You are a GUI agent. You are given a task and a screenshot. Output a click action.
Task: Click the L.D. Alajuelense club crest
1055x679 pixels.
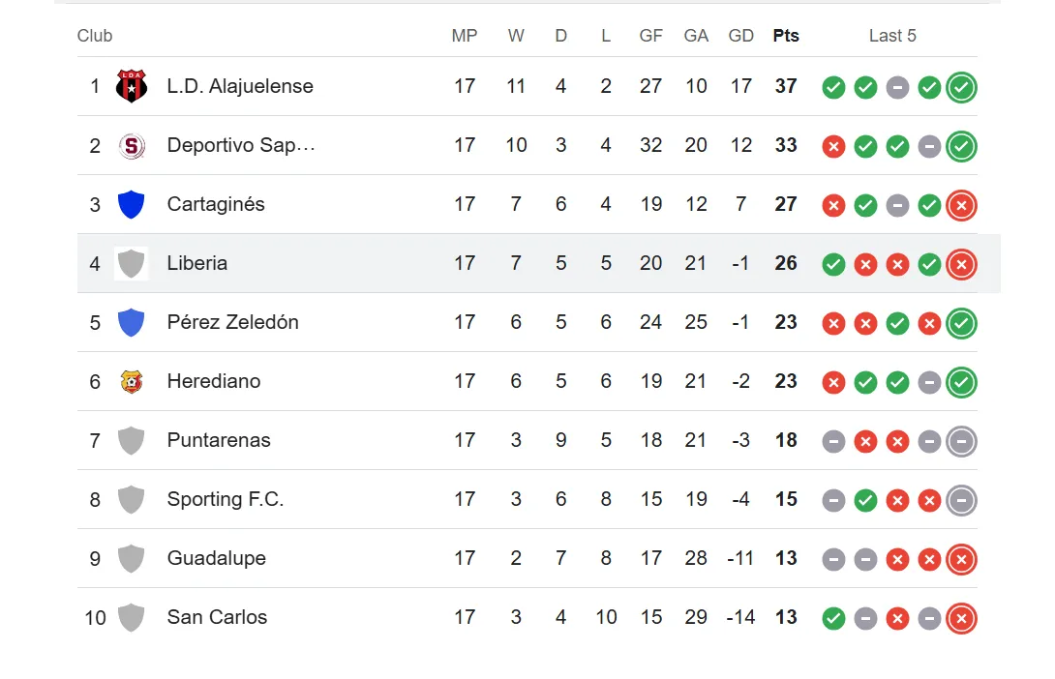(132, 86)
